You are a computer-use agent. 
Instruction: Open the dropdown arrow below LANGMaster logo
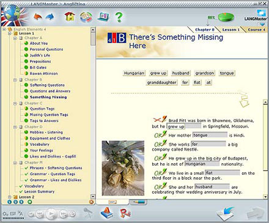[x=262, y=24]
